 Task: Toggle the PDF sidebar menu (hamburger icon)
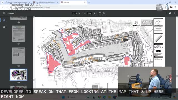[x=4, y=13]
